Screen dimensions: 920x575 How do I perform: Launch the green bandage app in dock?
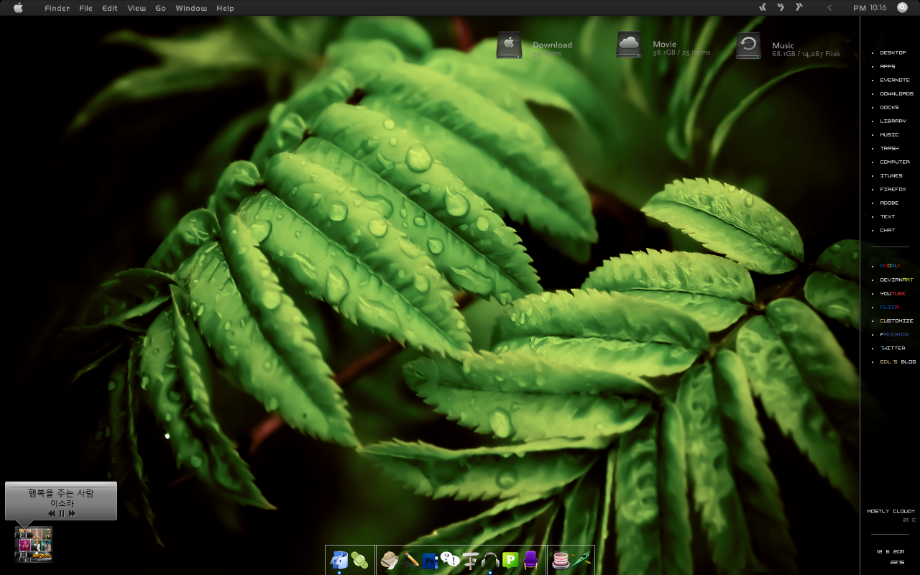(360, 561)
